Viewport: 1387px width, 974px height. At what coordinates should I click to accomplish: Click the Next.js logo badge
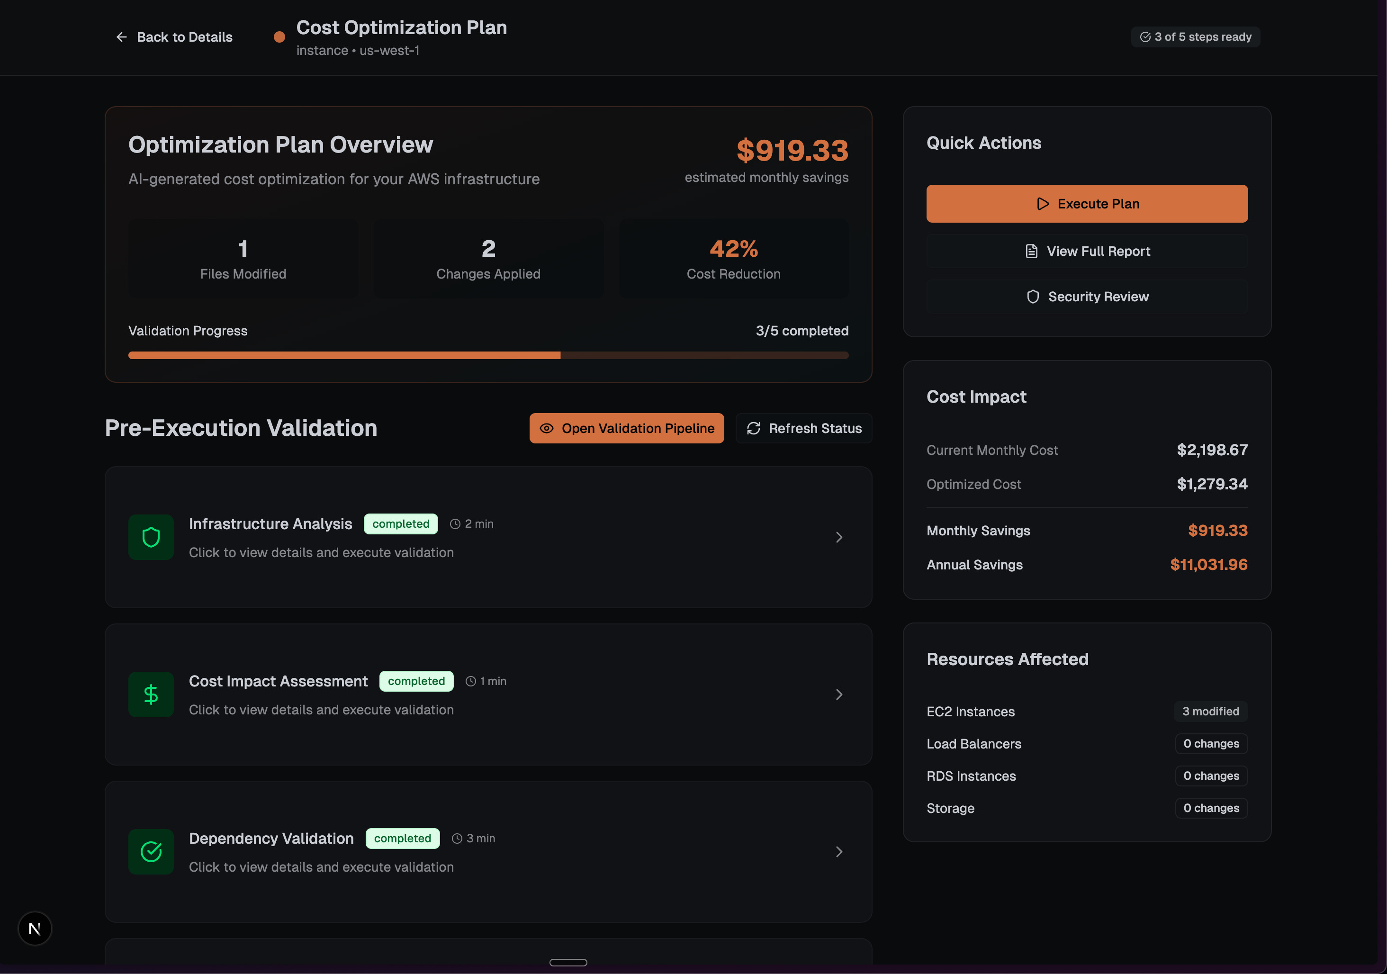coord(35,928)
